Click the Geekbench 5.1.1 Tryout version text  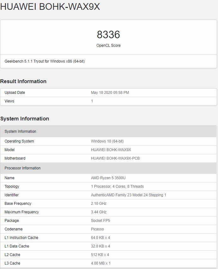coord(44,61)
